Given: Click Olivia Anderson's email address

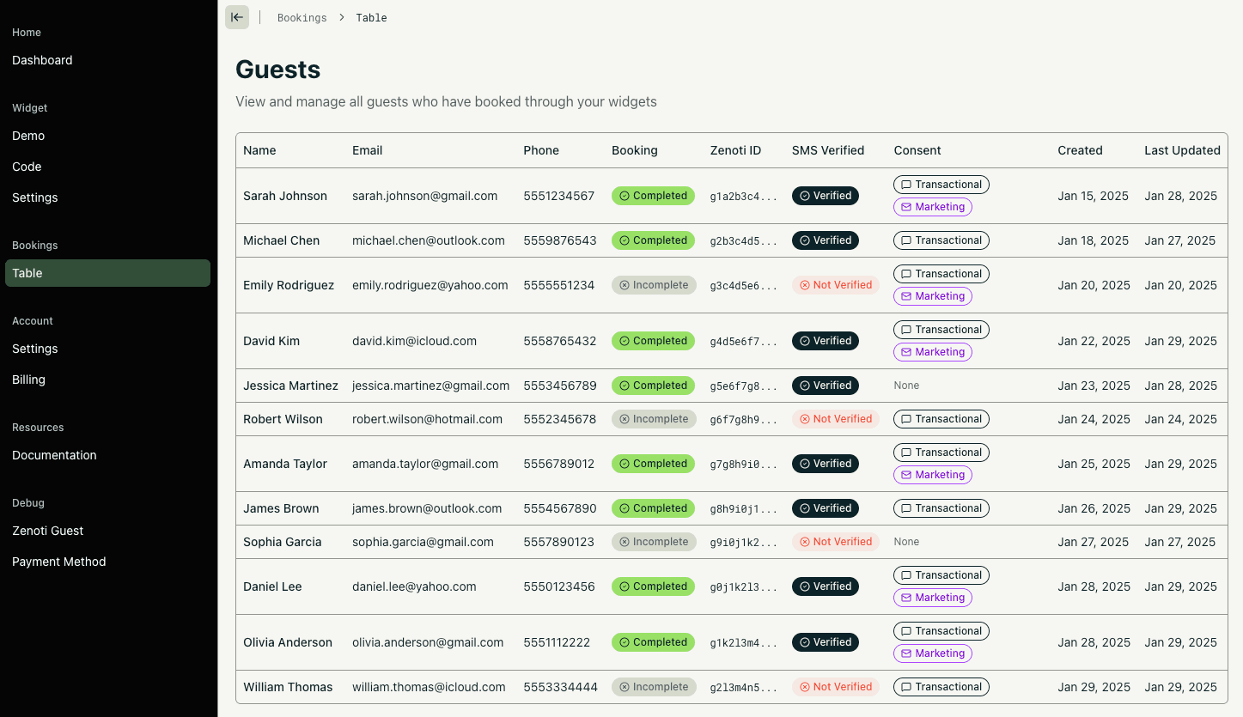Looking at the screenshot, I should click(428, 642).
